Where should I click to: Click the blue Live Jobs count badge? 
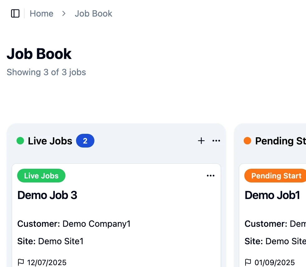[x=85, y=141]
